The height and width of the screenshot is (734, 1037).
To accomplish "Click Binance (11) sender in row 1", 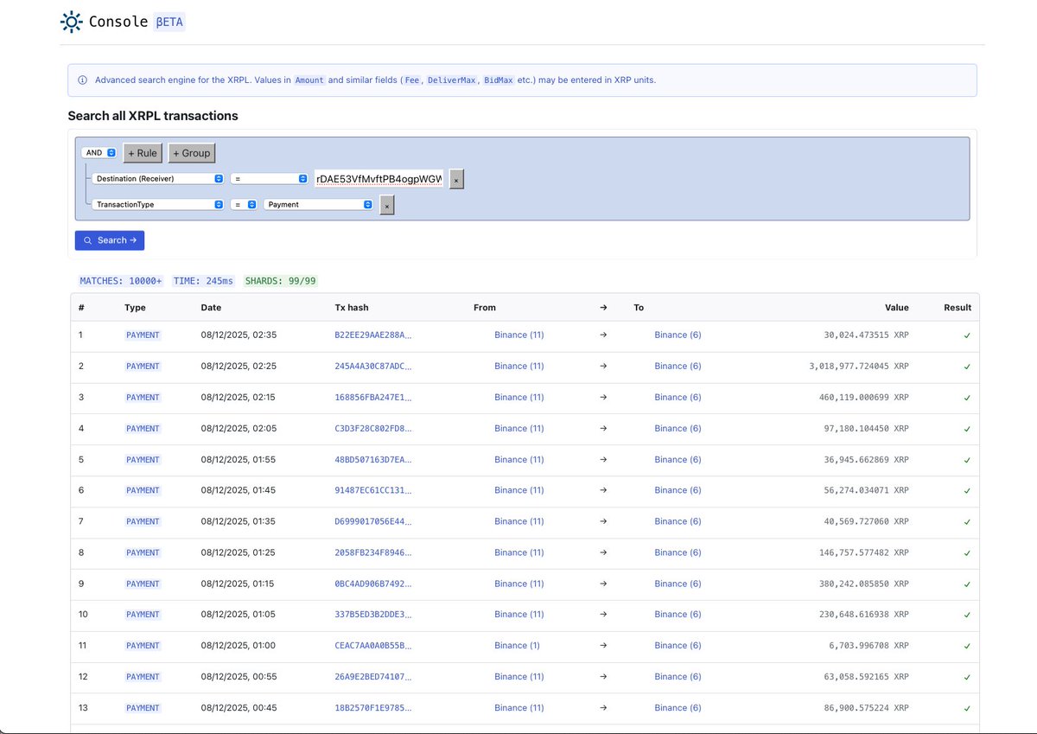I will point(519,335).
